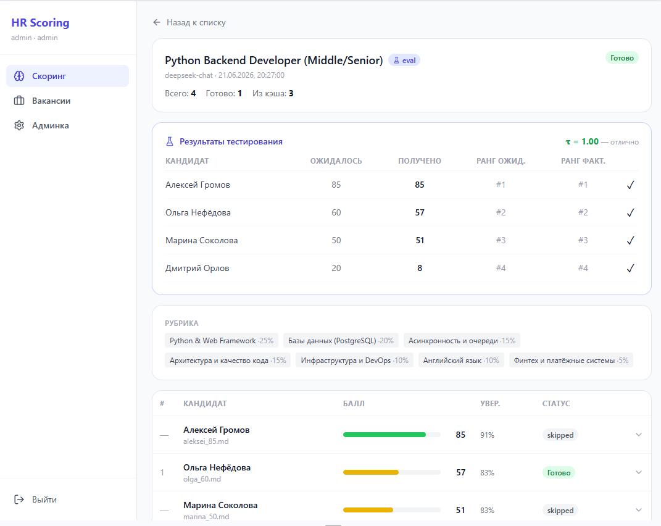Expand Алексей Громов candidate details
Image resolution: width=661 pixels, height=526 pixels.
coord(639,435)
